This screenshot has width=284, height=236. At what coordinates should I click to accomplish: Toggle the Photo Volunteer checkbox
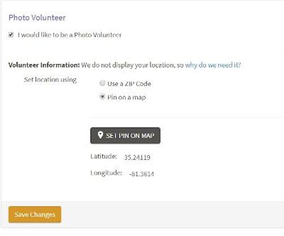[11, 35]
